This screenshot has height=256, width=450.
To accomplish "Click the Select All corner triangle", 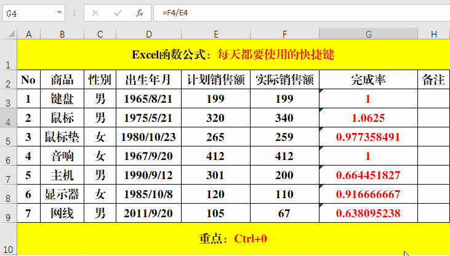I will 11,34.
